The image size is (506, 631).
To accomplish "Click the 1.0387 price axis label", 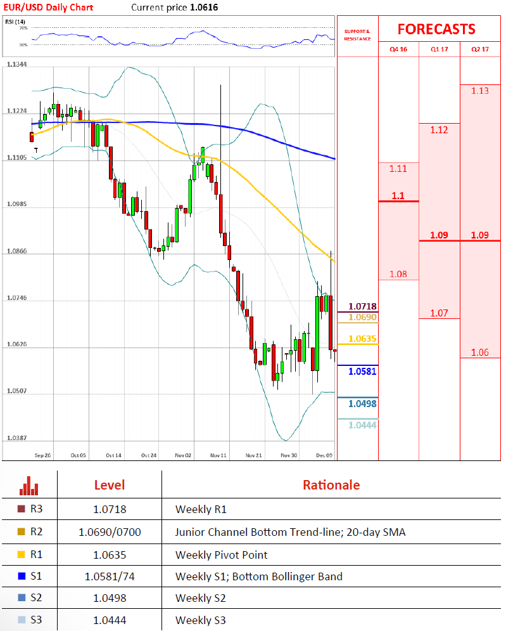I will tap(17, 438).
